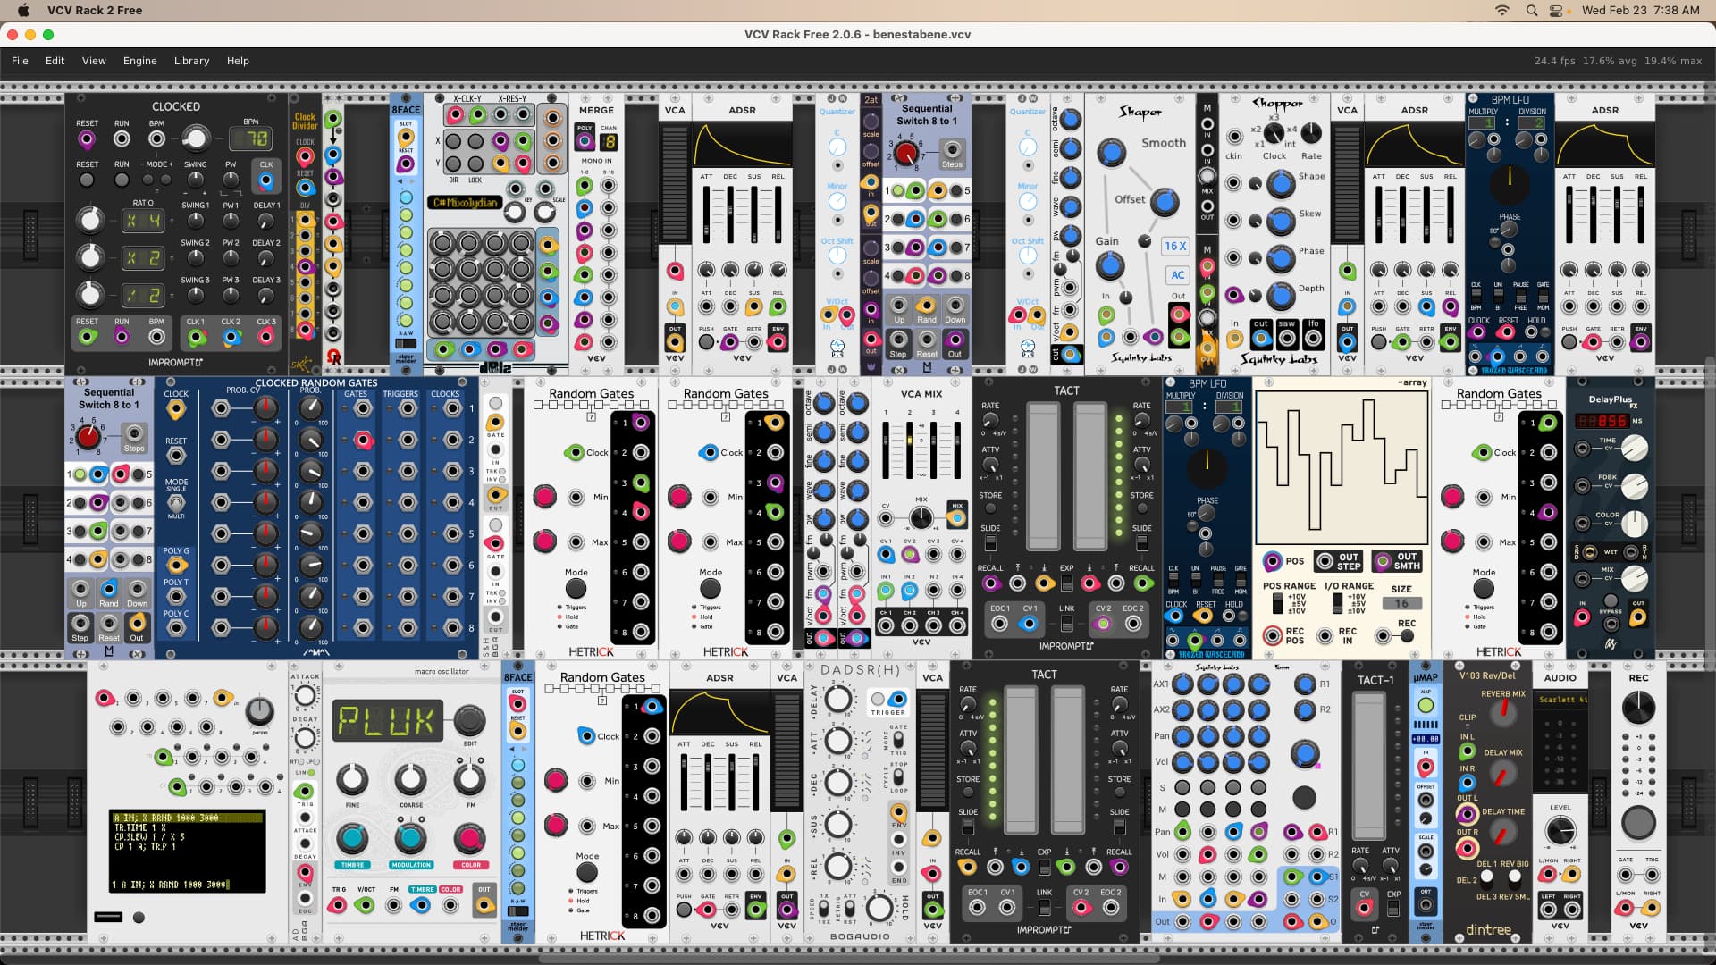This screenshot has width=1716, height=965.
Task: Click the Clocked Random Gates CLOCK input jack
Action: pyautogui.click(x=176, y=410)
